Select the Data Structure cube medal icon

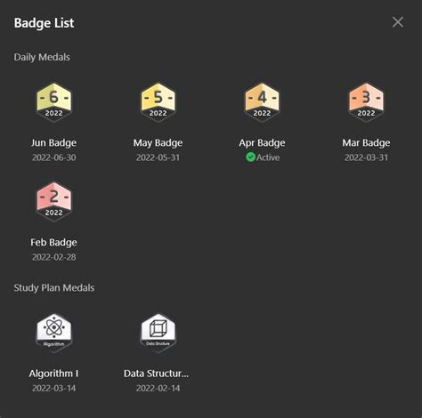pos(158,333)
